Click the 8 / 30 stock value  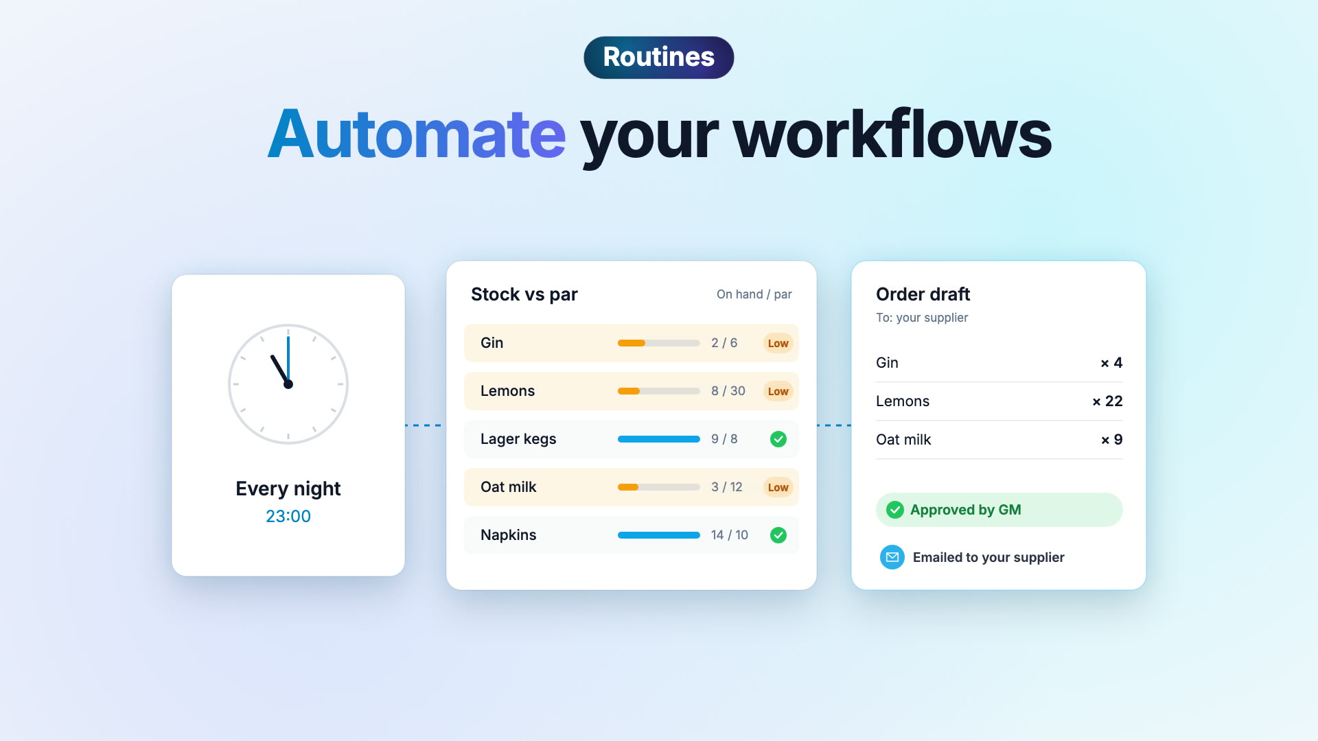(728, 391)
